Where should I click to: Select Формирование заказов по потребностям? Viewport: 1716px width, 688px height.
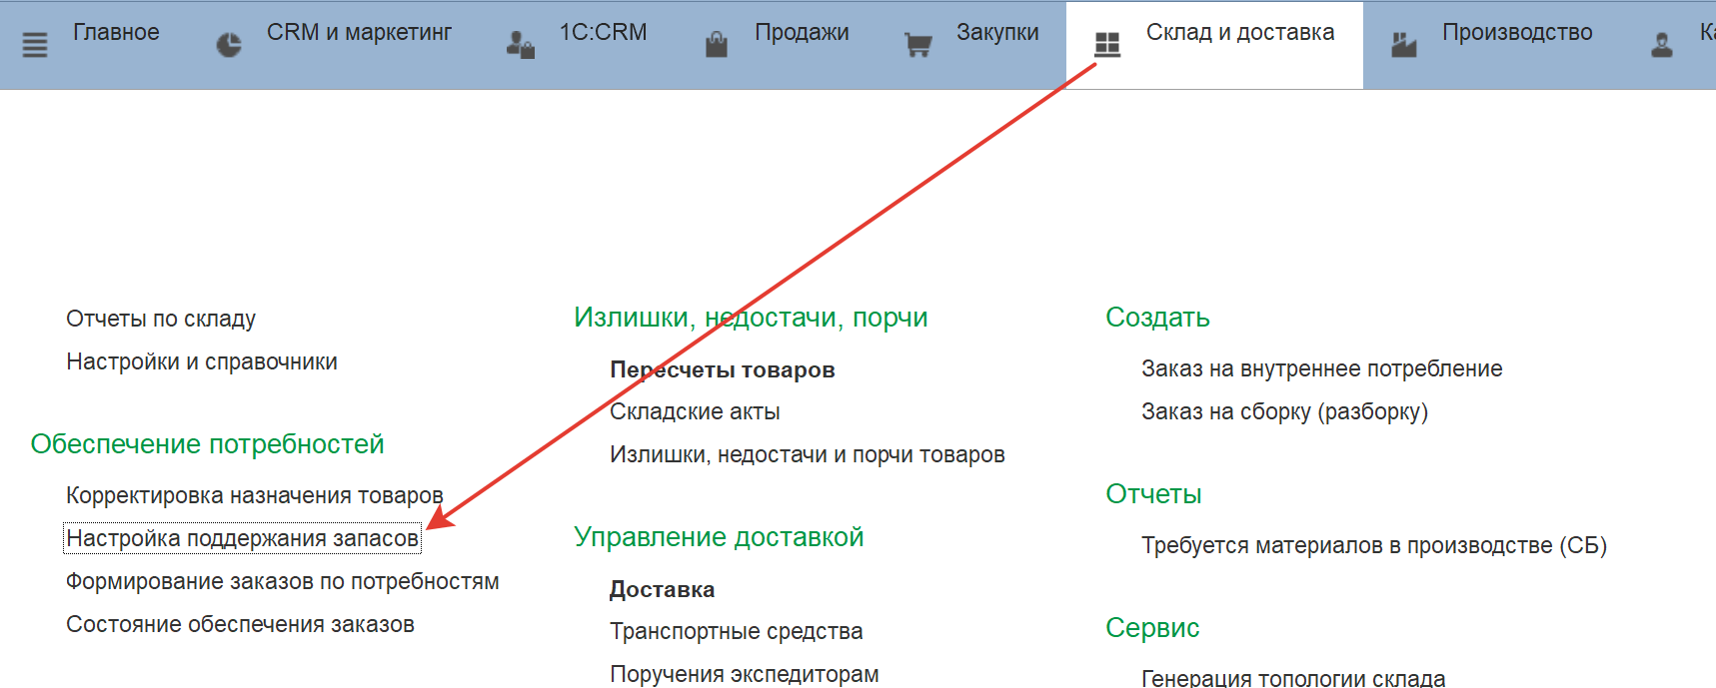(282, 582)
